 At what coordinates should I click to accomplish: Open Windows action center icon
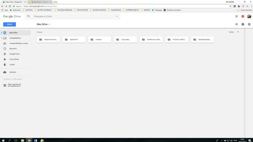(x=250, y=141)
